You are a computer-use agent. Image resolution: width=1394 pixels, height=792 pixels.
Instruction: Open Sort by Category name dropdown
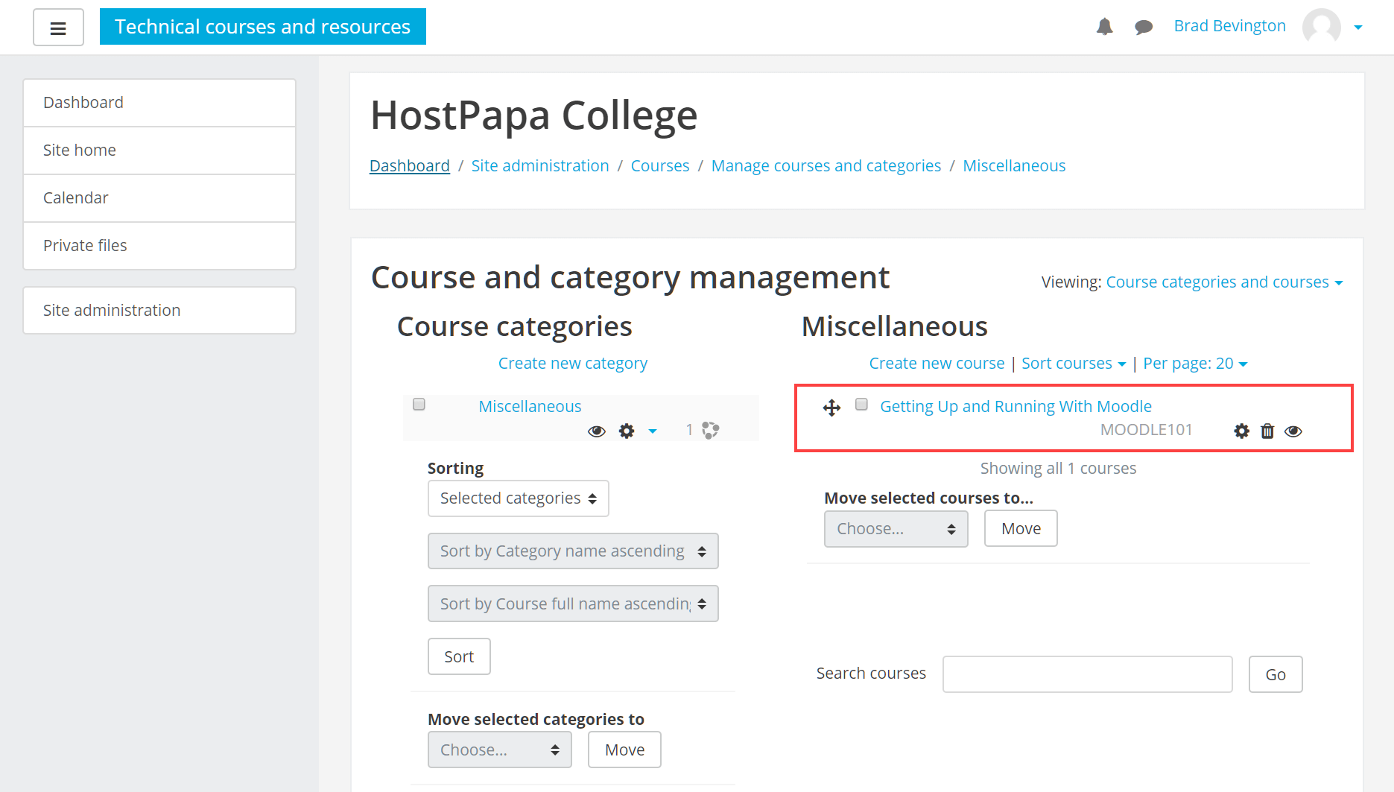tap(572, 551)
